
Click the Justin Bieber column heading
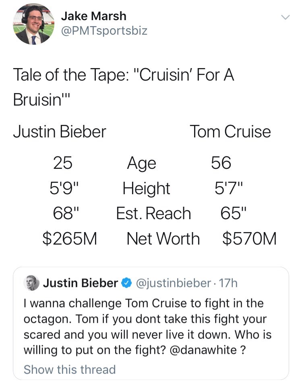60,131
